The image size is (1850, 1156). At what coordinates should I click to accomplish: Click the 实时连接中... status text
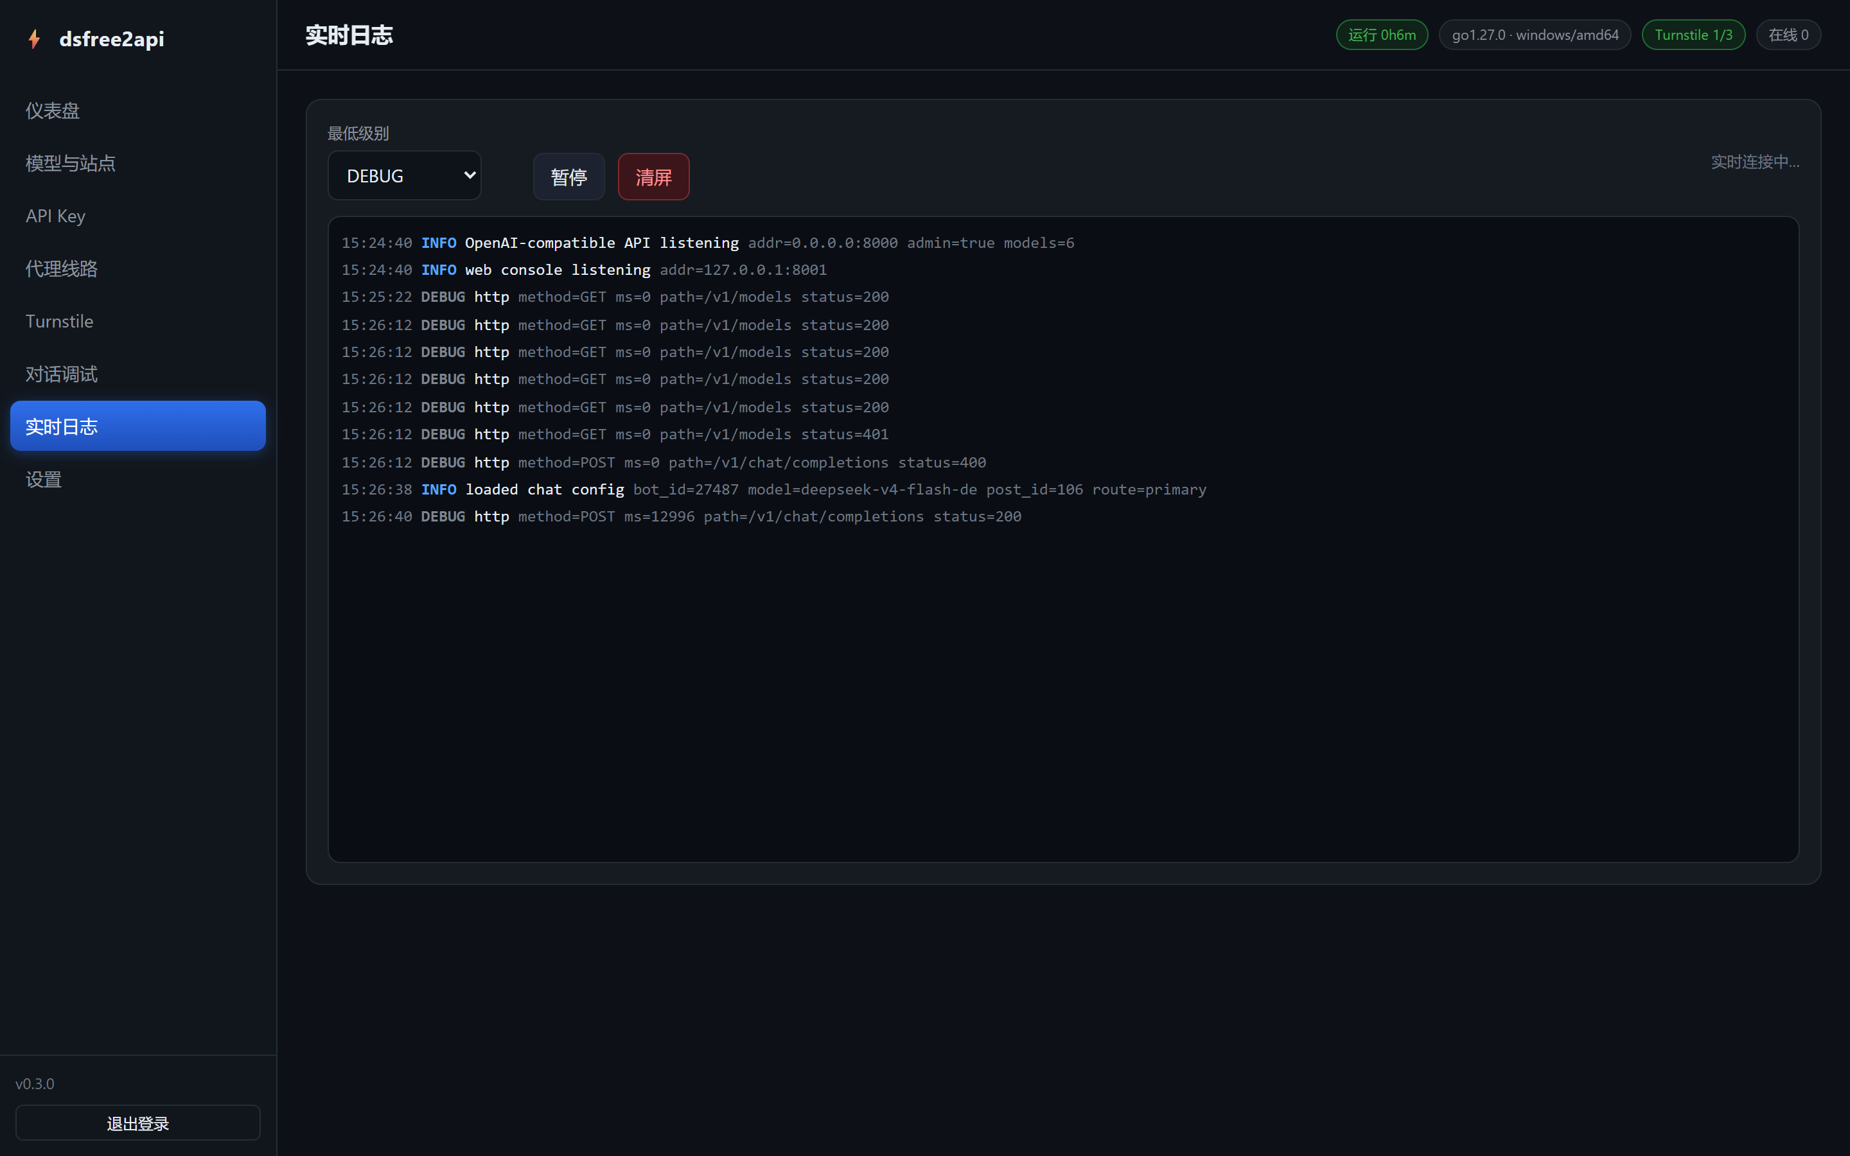1754,162
